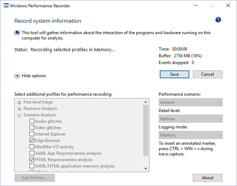The width and height of the screenshot is (237, 186).
Task: Open the About dialog
Action: click(207, 178)
